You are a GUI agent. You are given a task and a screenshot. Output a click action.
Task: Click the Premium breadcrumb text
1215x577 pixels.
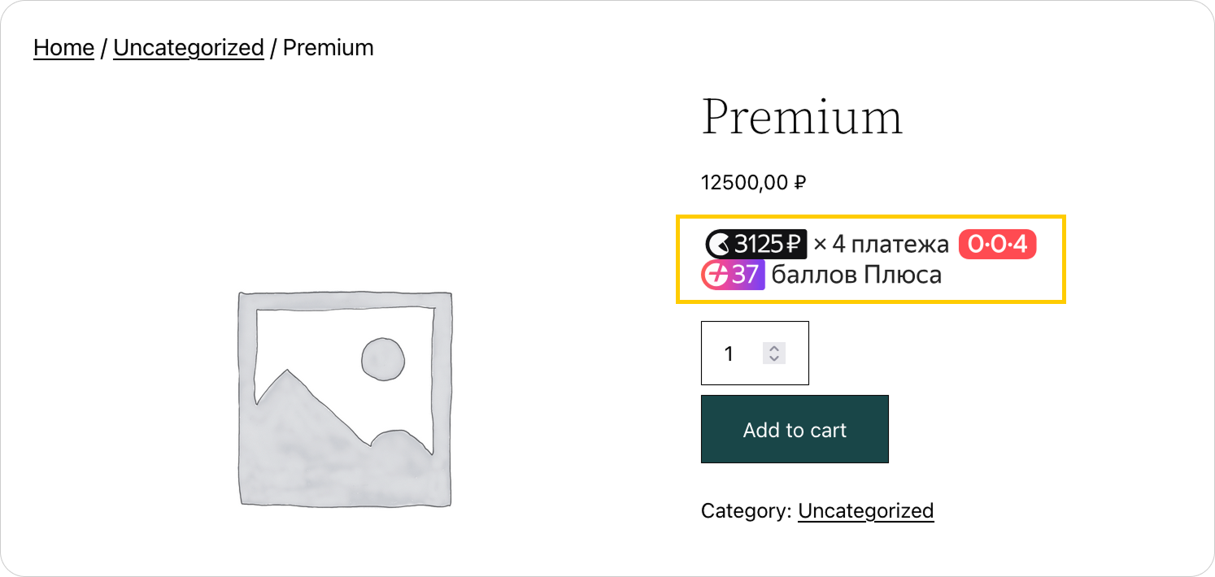point(328,48)
